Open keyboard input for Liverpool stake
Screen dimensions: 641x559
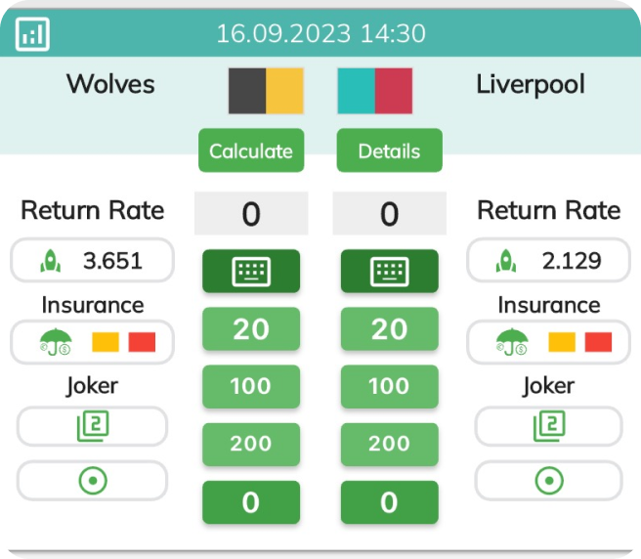[x=389, y=272]
